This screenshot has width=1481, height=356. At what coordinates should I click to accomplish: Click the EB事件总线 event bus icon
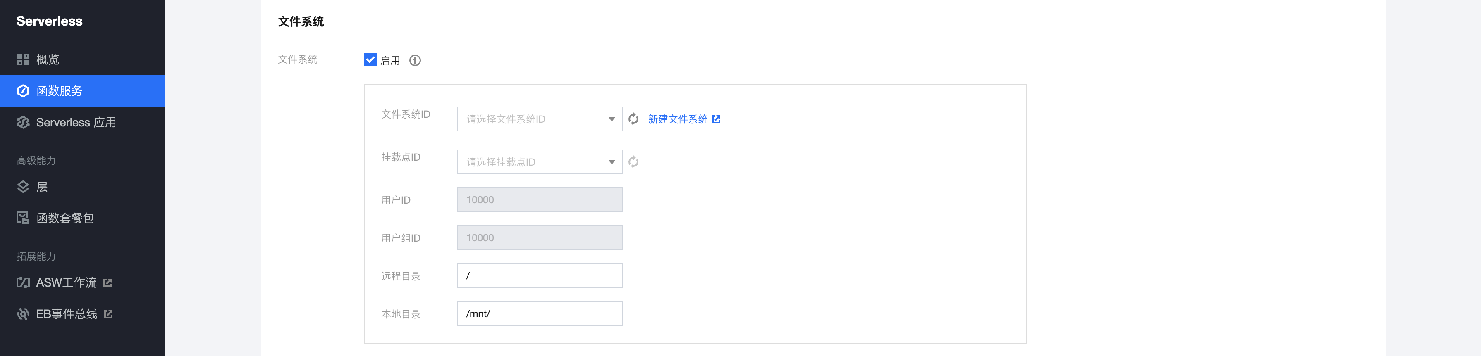pyautogui.click(x=23, y=314)
